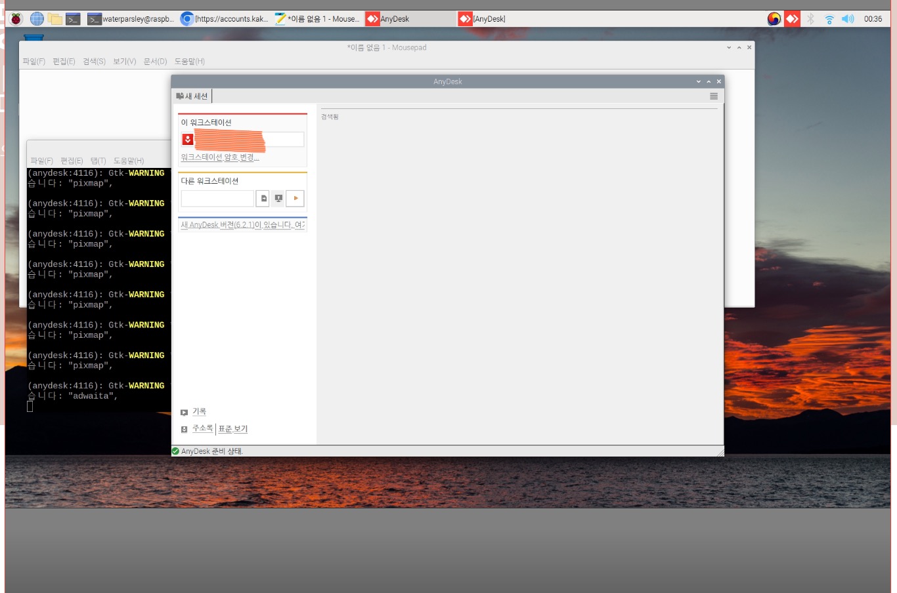This screenshot has width=897, height=593.
Task: Click the green ready status check icon
Action: click(x=175, y=451)
